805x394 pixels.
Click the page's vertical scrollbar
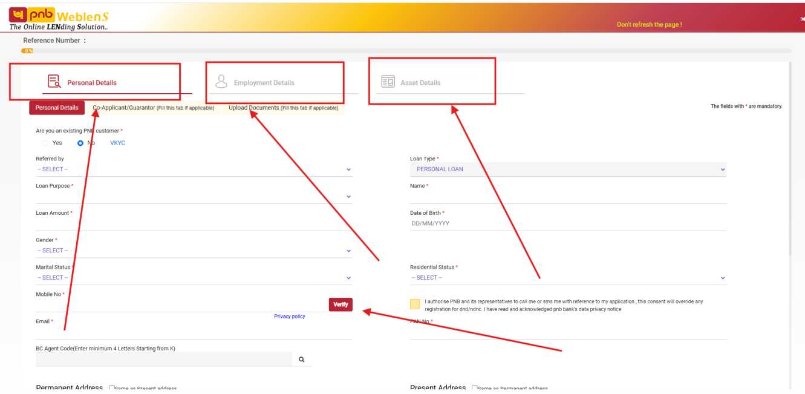click(789, 157)
